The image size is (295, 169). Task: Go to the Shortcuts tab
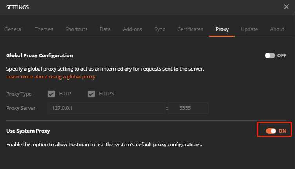76,29
